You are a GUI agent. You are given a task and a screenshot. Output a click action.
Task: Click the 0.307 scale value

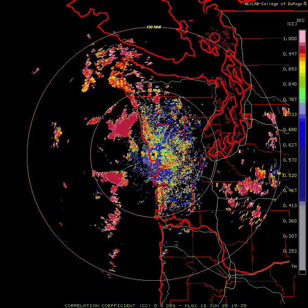290,236
